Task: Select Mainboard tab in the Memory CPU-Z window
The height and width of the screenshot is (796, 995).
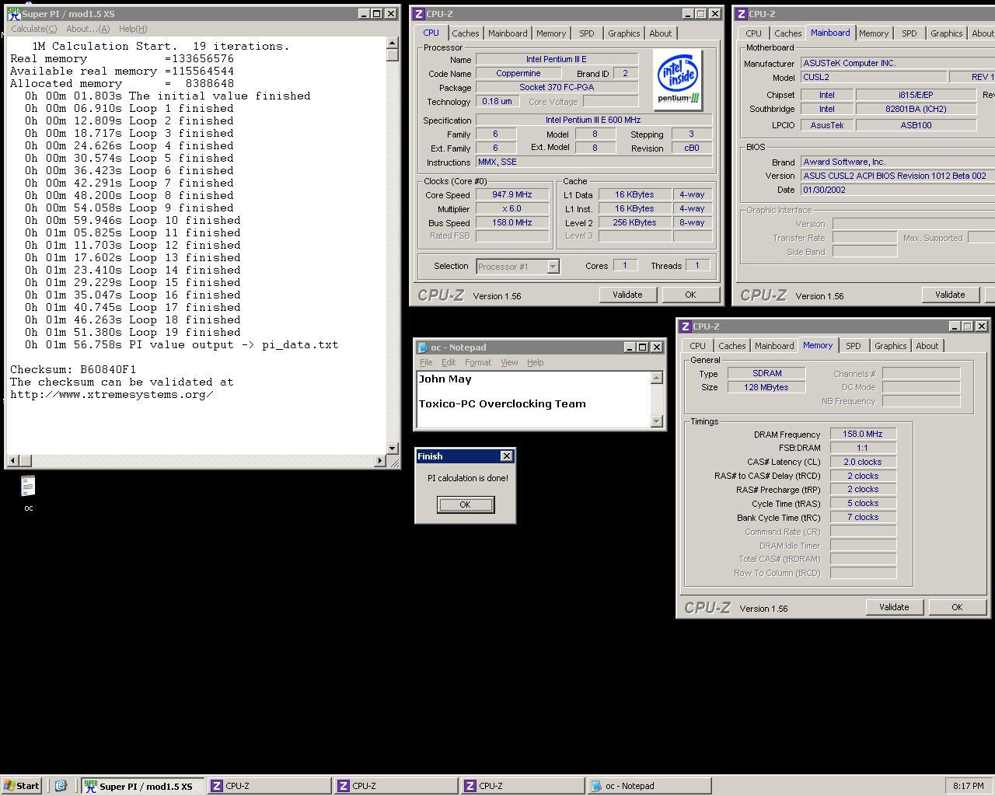Action: 774,346
